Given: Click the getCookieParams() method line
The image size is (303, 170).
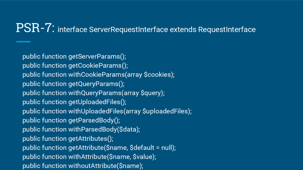Looking at the screenshot, I should pos(75,66).
